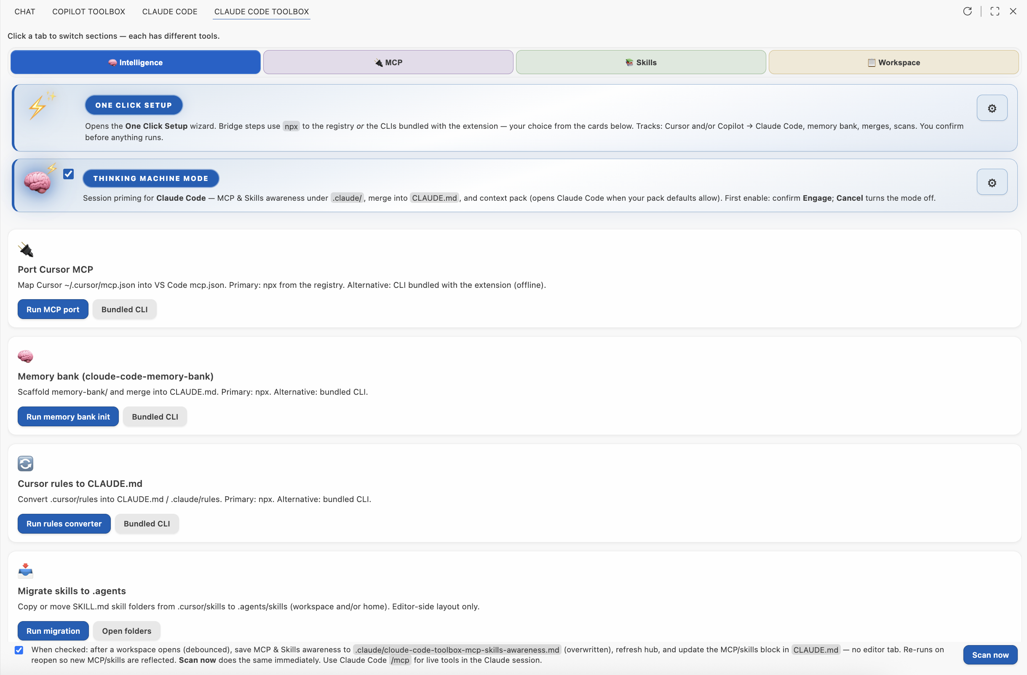Open the COPILOT TOOLBOX tab
This screenshot has width=1027, height=675.
pos(88,12)
